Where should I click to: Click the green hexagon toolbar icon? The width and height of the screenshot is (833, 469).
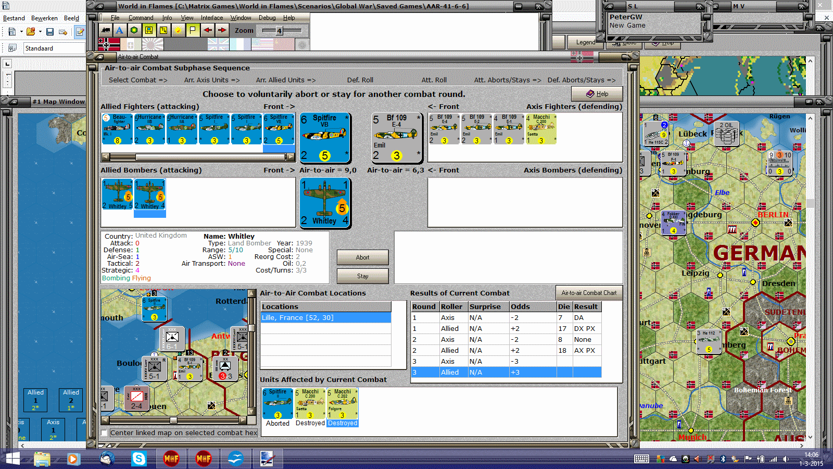click(134, 30)
